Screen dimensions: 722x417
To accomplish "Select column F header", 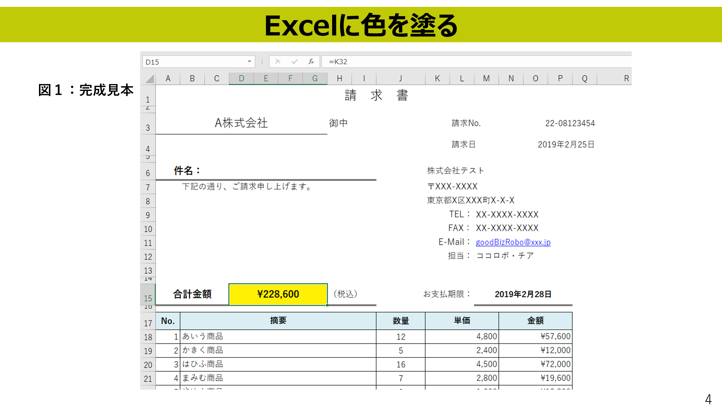I will (x=290, y=79).
